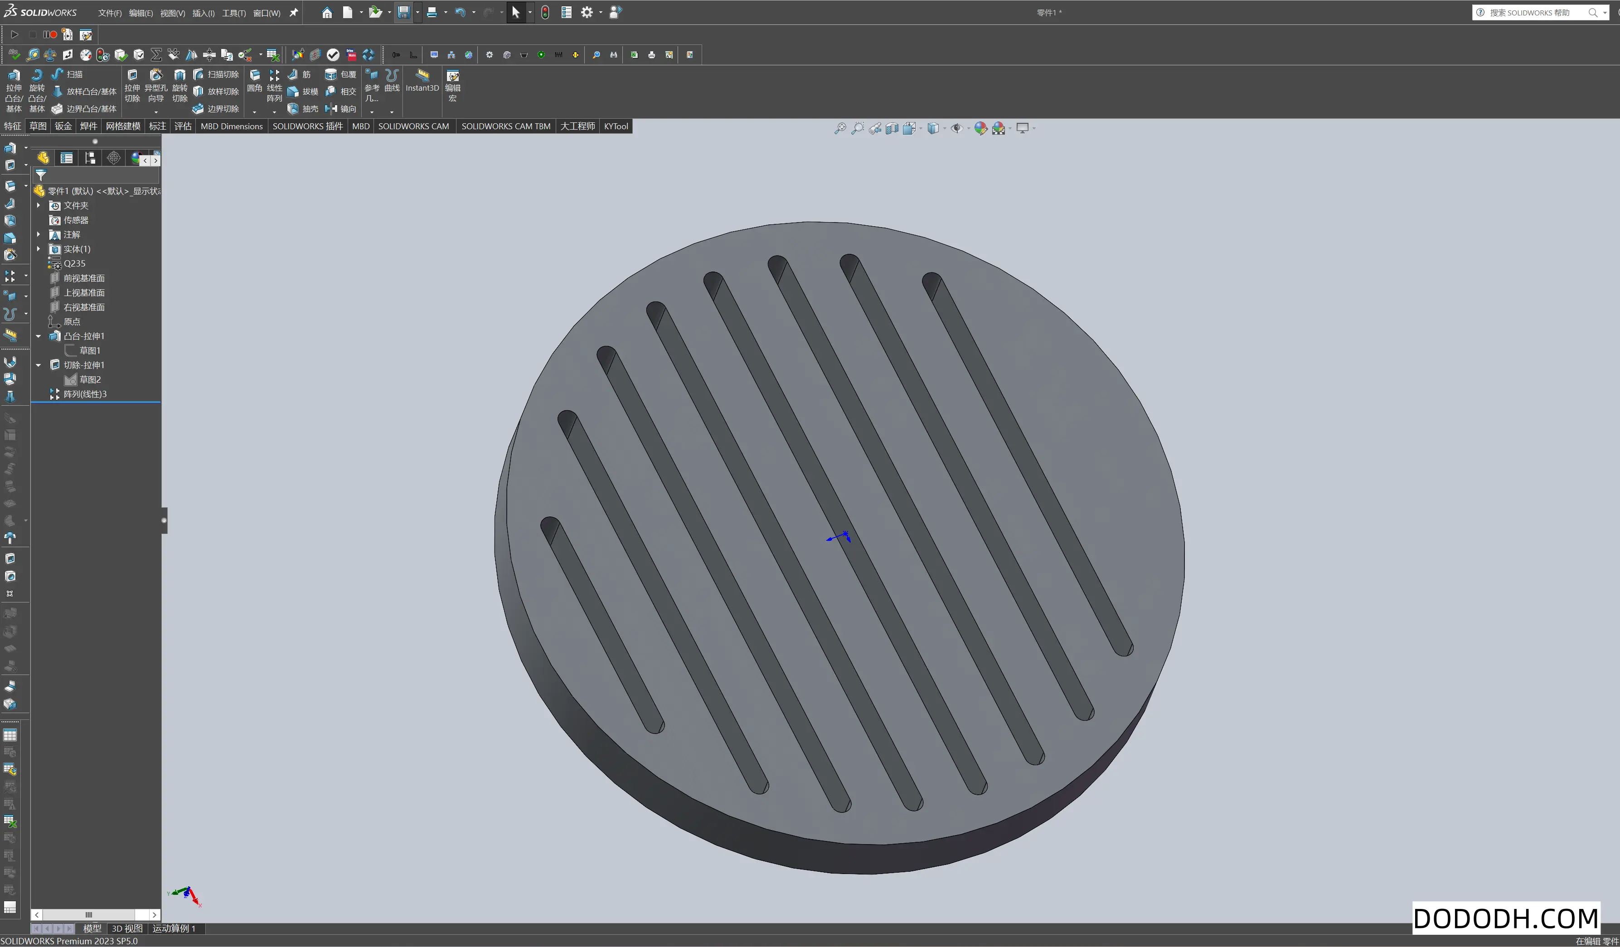Click the Previous View icon
1620x947 pixels.
[x=874, y=129]
